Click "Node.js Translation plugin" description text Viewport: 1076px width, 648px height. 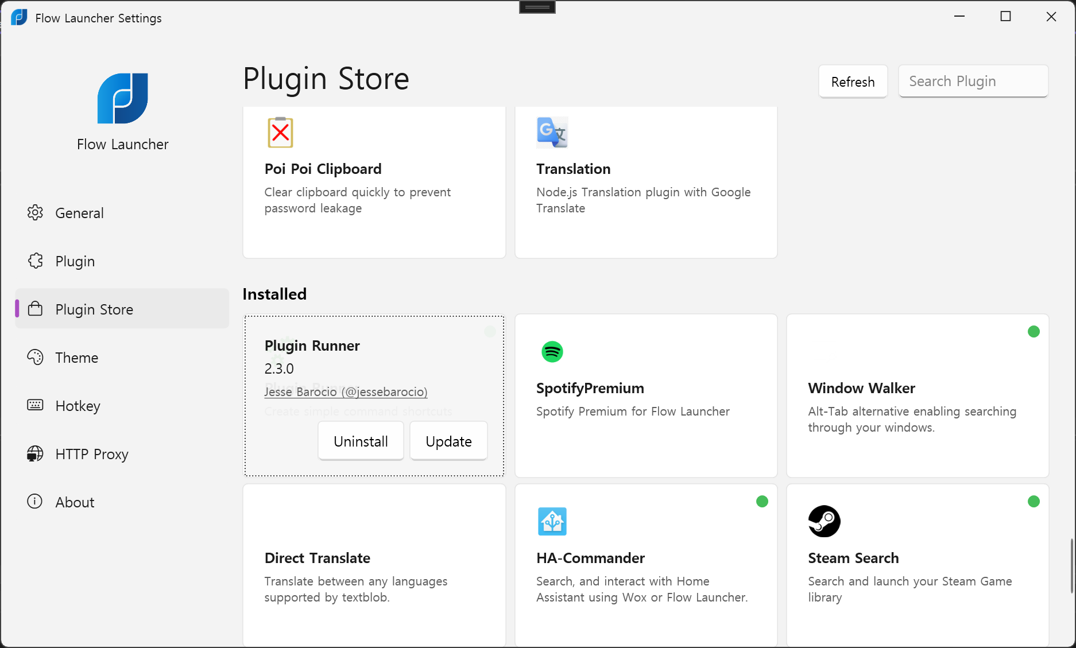pos(643,200)
